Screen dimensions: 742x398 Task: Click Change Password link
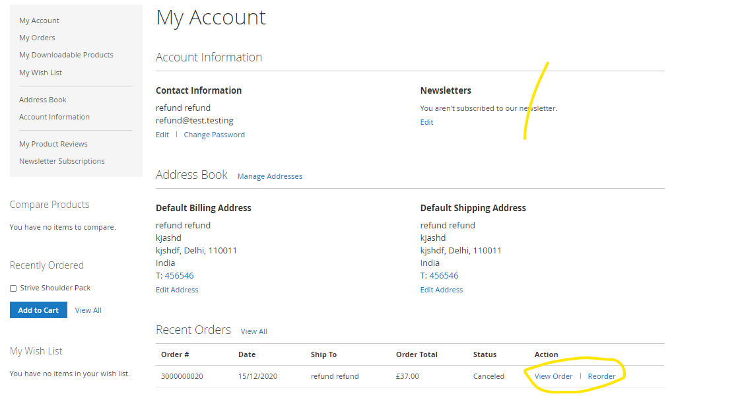pyautogui.click(x=214, y=135)
